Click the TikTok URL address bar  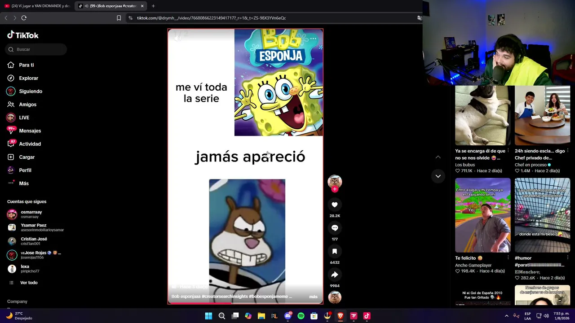click(211, 18)
